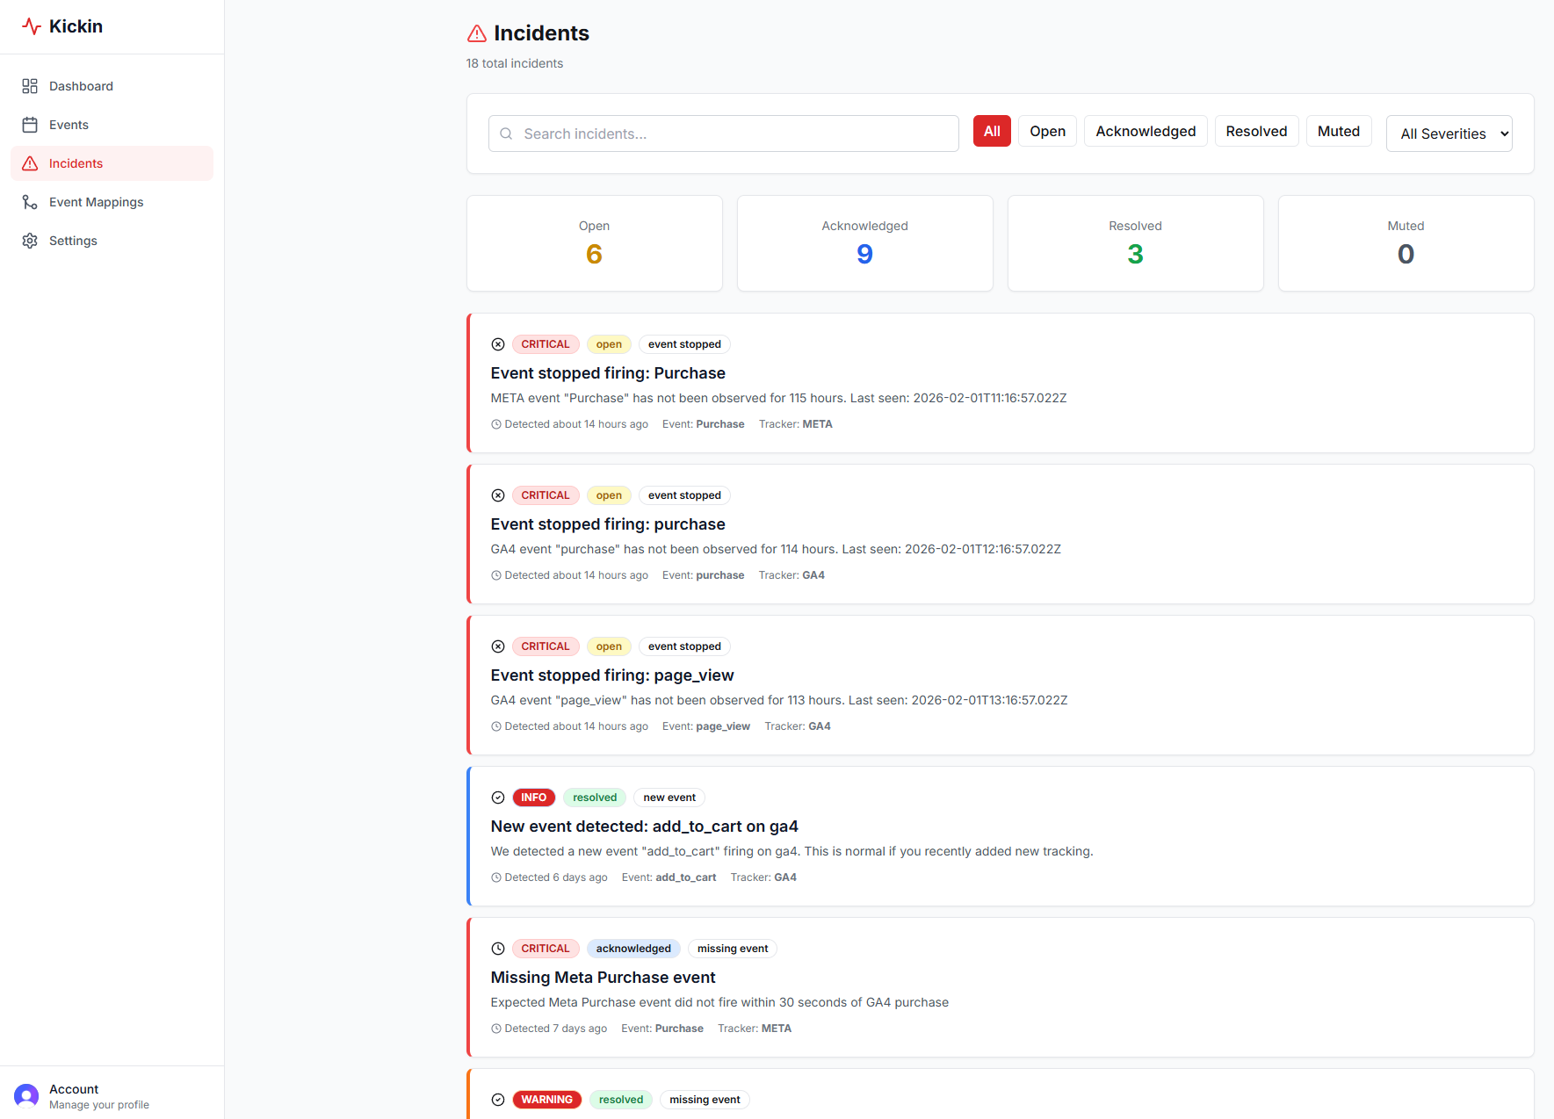Click the resolved check icon on add_to_cart incident
Screen dimensions: 1554x1119
point(498,798)
